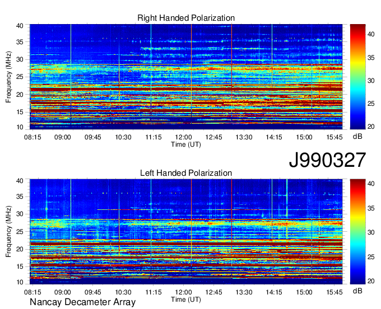The width and height of the screenshot is (381, 309).
Task: Click the 35 frequency tick of Right Handed plot
Action: coord(20,42)
